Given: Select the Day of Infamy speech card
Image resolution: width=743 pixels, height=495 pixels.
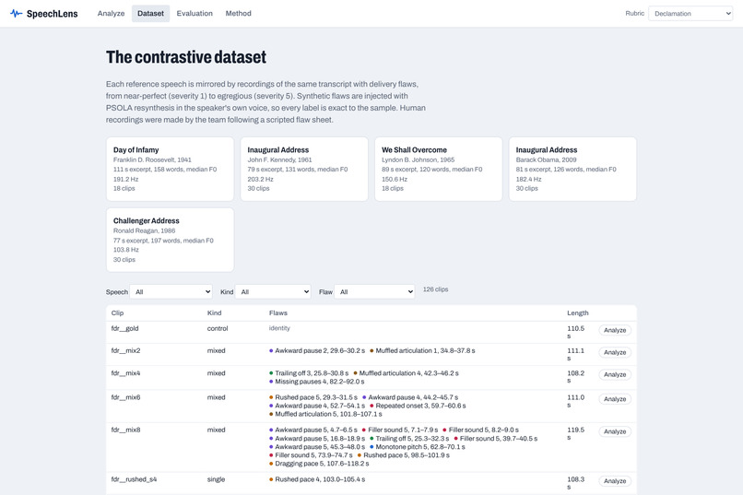Looking at the screenshot, I should [x=171, y=169].
